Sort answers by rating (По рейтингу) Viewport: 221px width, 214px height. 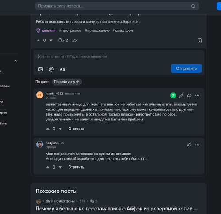point(67,82)
